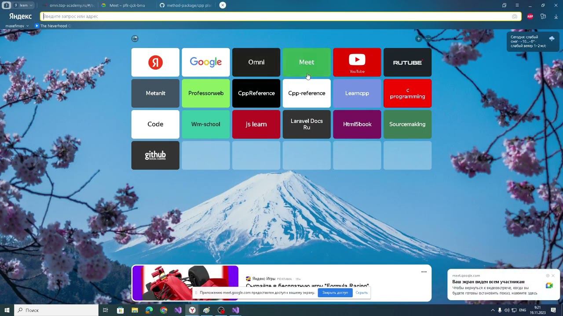Click the add-tile plus icon on the tableau

(418, 39)
